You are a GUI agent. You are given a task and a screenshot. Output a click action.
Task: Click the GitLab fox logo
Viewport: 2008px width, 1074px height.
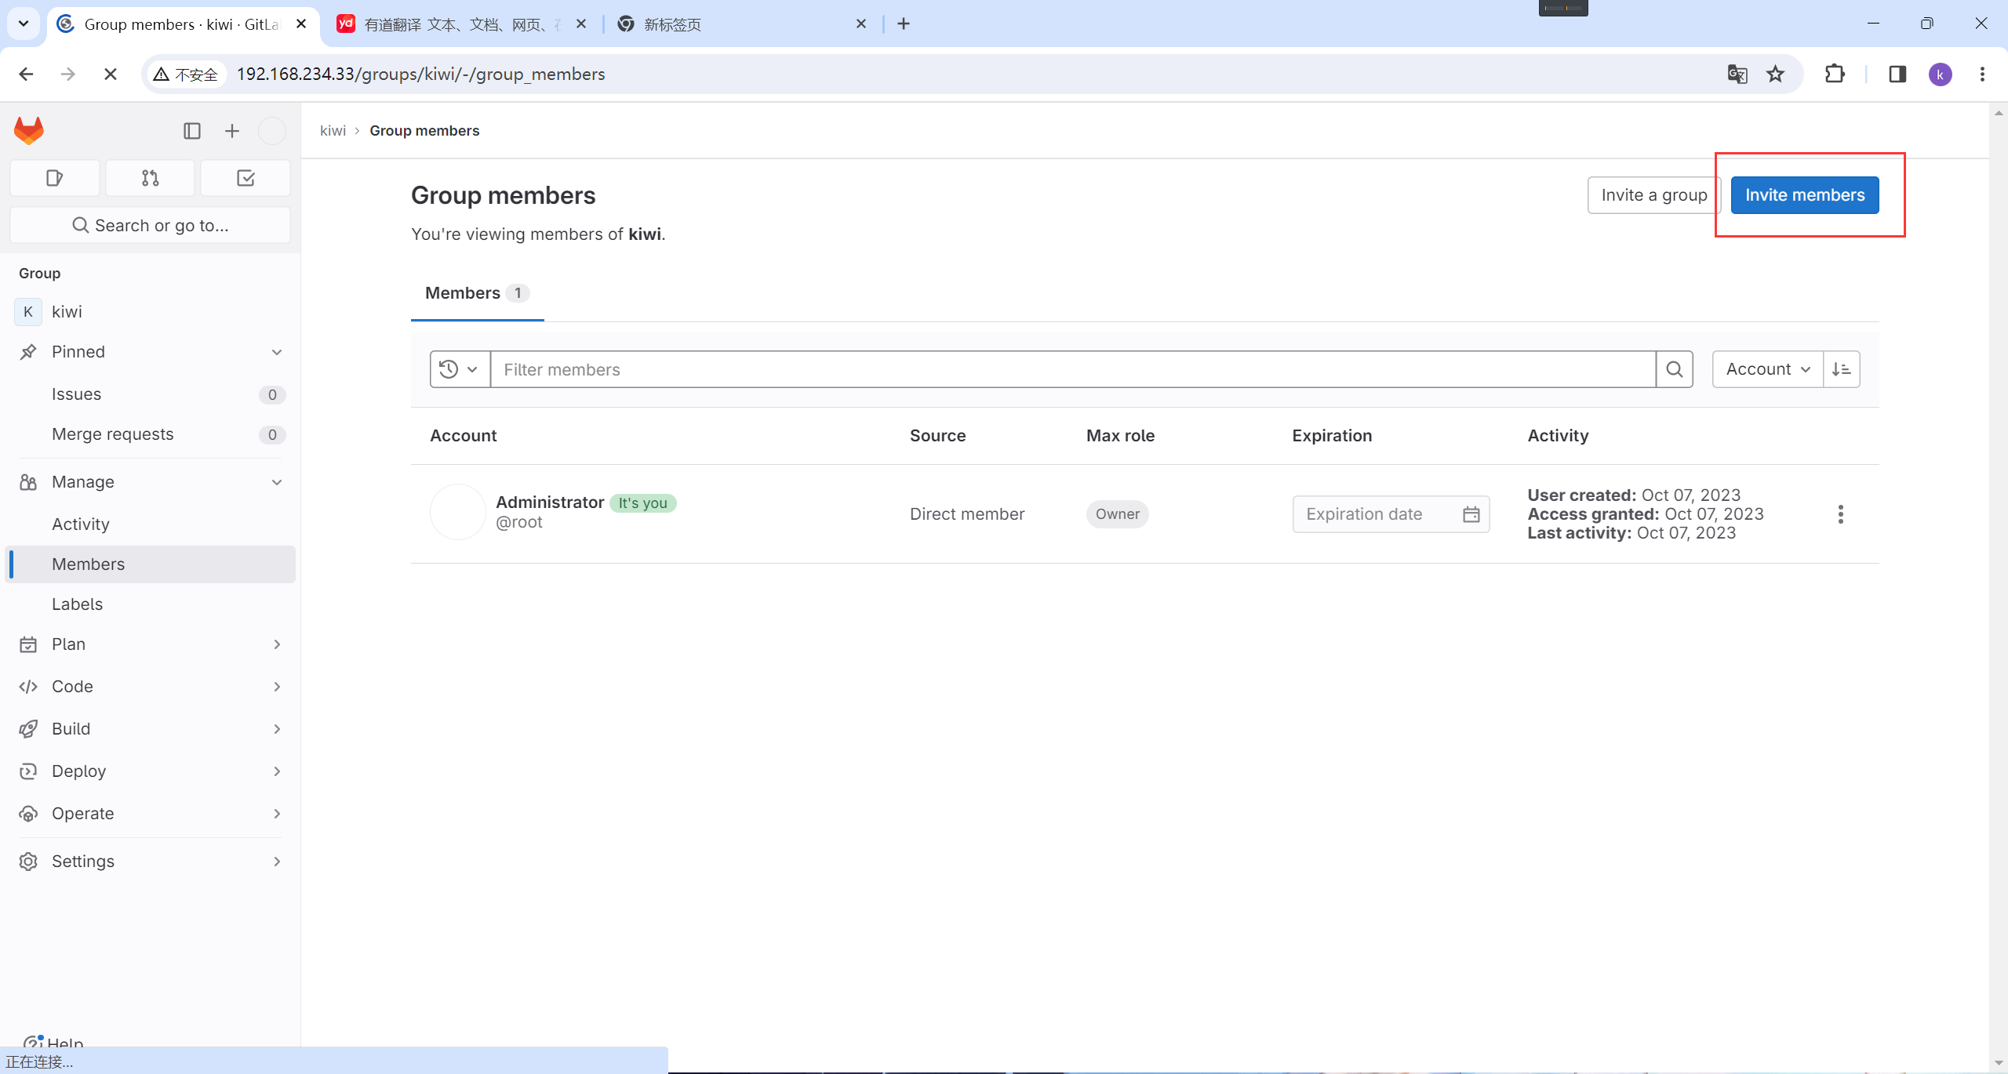coord(29,130)
